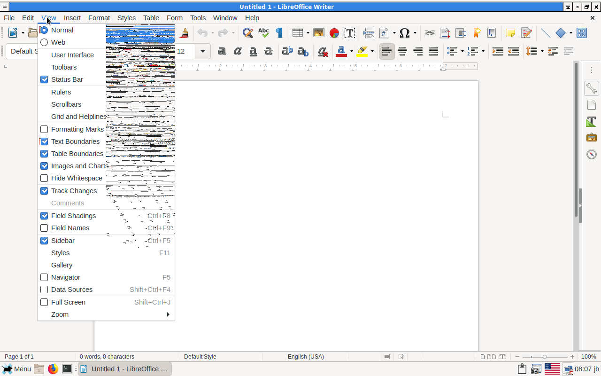Apply Superscript formatting
The width and height of the screenshot is (601, 376).
coord(287,51)
